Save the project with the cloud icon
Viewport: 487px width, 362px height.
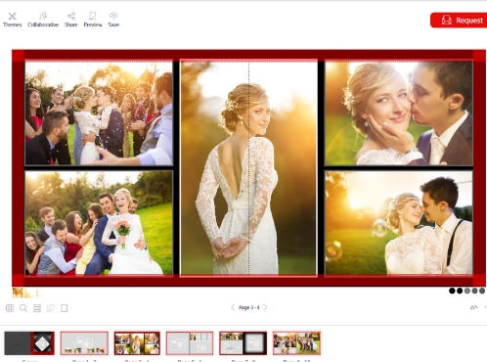pyautogui.click(x=113, y=20)
